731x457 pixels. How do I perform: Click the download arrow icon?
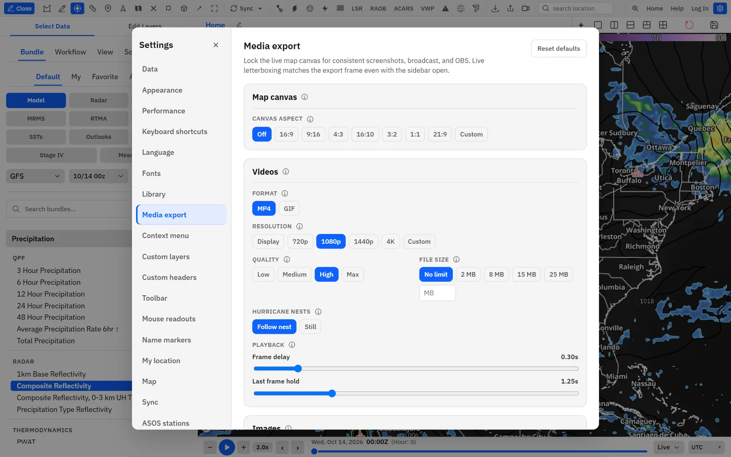(x=495, y=8)
